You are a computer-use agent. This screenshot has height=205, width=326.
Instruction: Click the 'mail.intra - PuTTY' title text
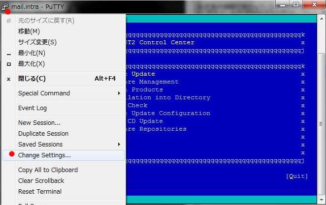[x=37, y=7]
